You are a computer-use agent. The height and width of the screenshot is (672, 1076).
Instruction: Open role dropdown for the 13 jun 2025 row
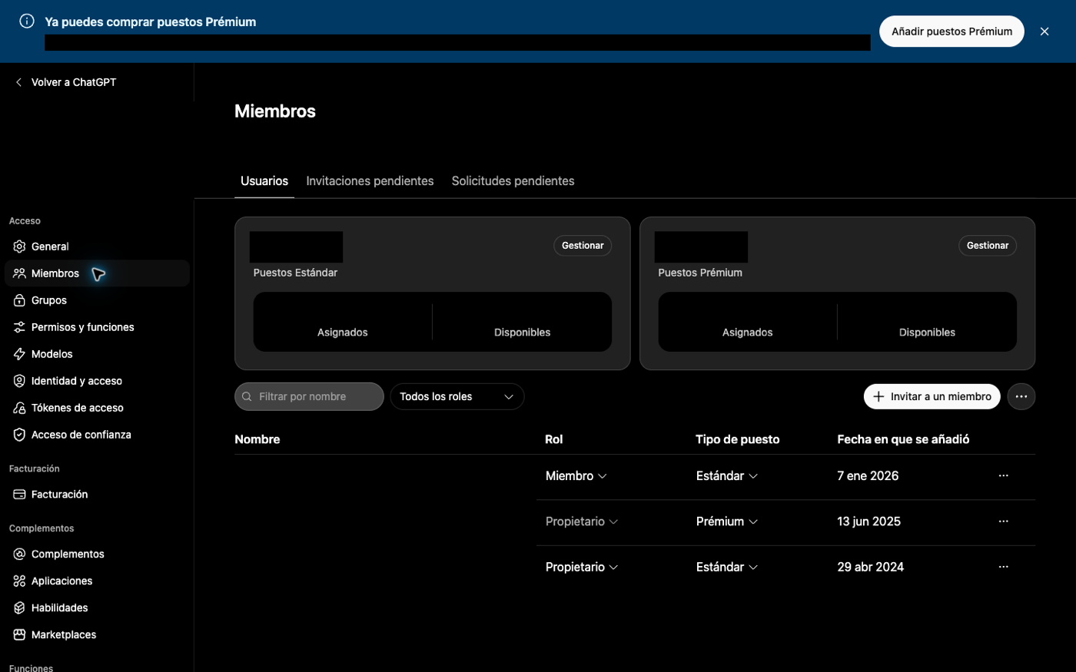pos(582,521)
